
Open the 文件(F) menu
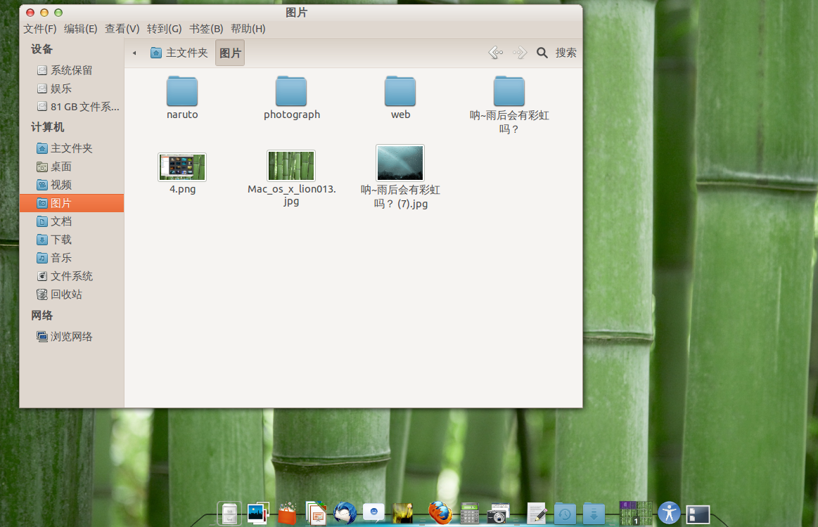39,29
